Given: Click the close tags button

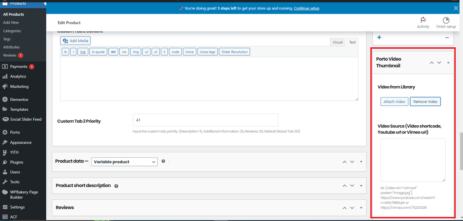Looking at the screenshot, I should coord(208,52).
